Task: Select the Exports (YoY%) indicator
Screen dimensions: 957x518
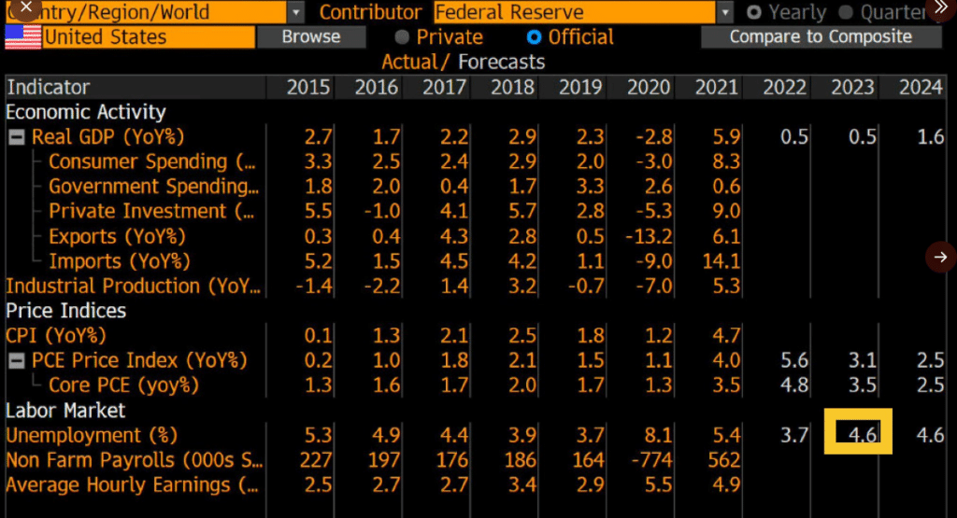Action: coord(117,236)
